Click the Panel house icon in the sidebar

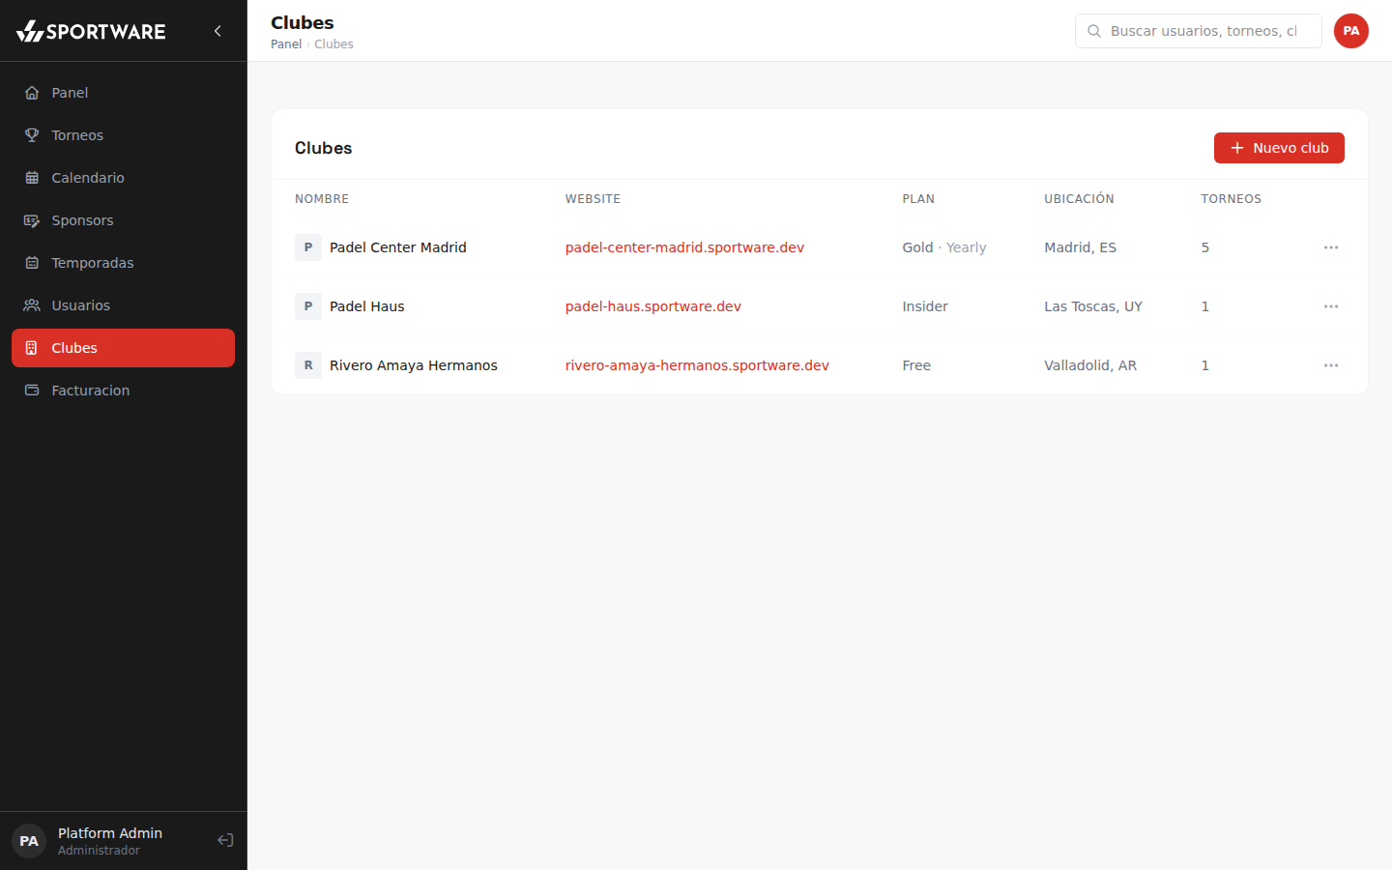(x=32, y=93)
